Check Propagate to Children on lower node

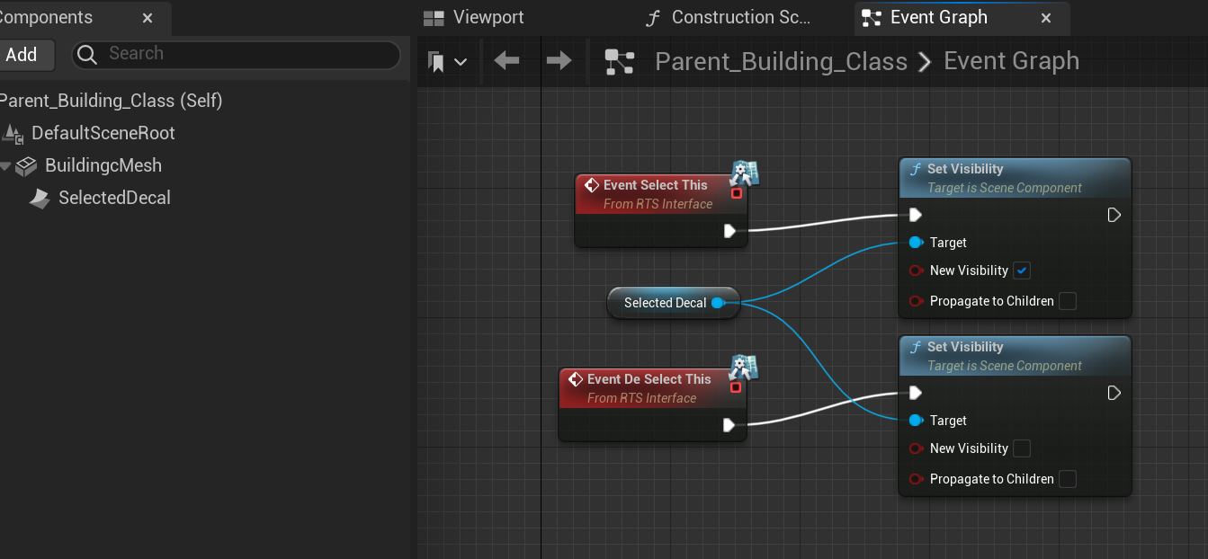click(x=1068, y=479)
